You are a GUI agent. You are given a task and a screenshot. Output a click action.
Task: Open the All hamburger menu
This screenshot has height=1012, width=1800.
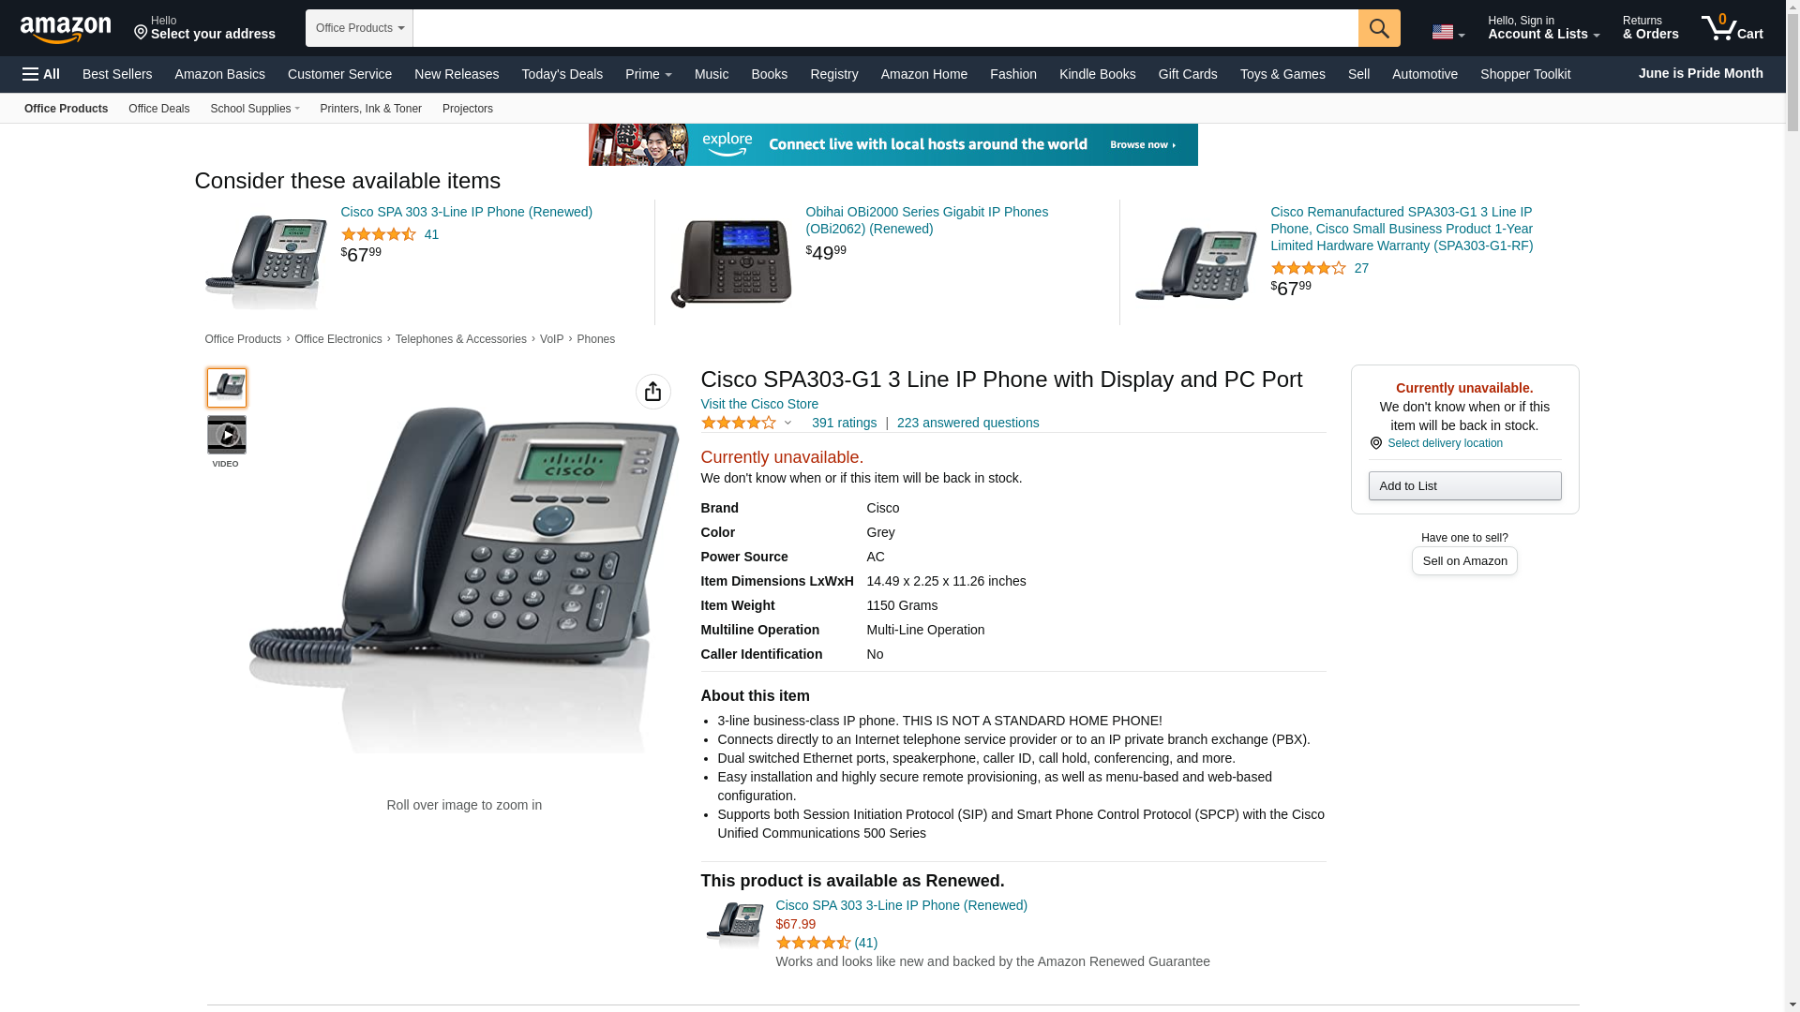(41, 74)
